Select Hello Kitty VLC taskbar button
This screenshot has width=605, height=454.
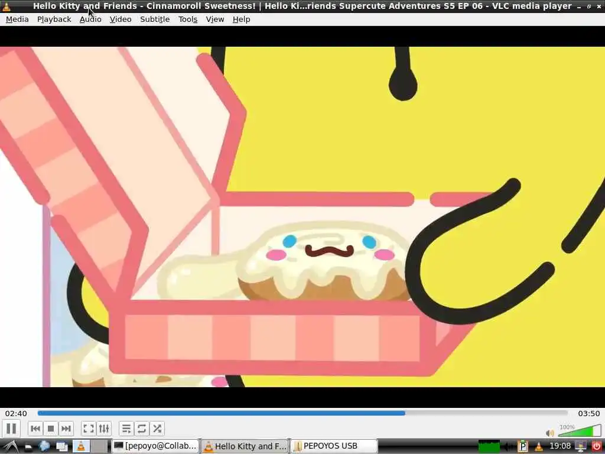click(245, 446)
